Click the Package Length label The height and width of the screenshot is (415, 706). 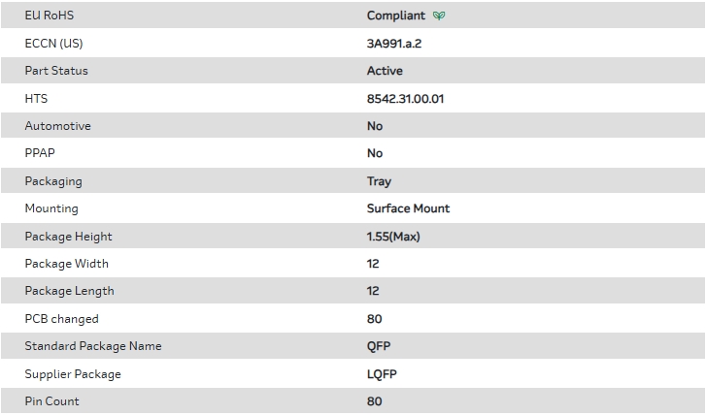[x=69, y=291]
